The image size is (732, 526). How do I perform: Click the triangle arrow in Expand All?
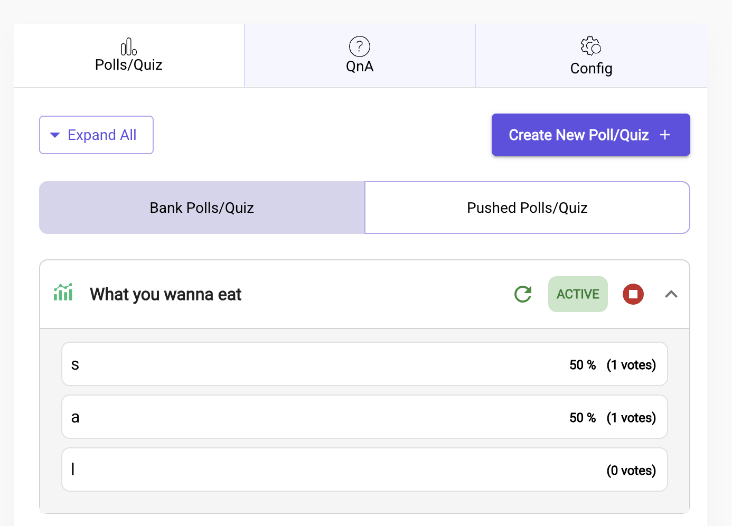(x=55, y=135)
